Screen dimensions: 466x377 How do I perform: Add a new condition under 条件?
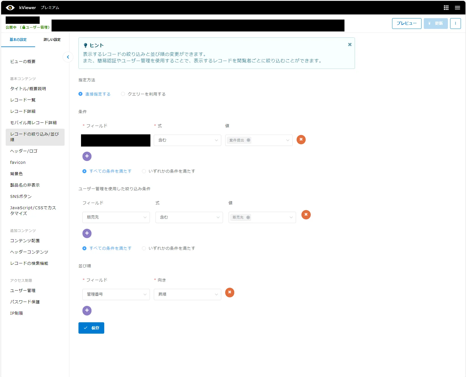point(87,156)
